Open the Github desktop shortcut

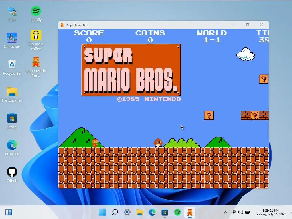point(12,175)
